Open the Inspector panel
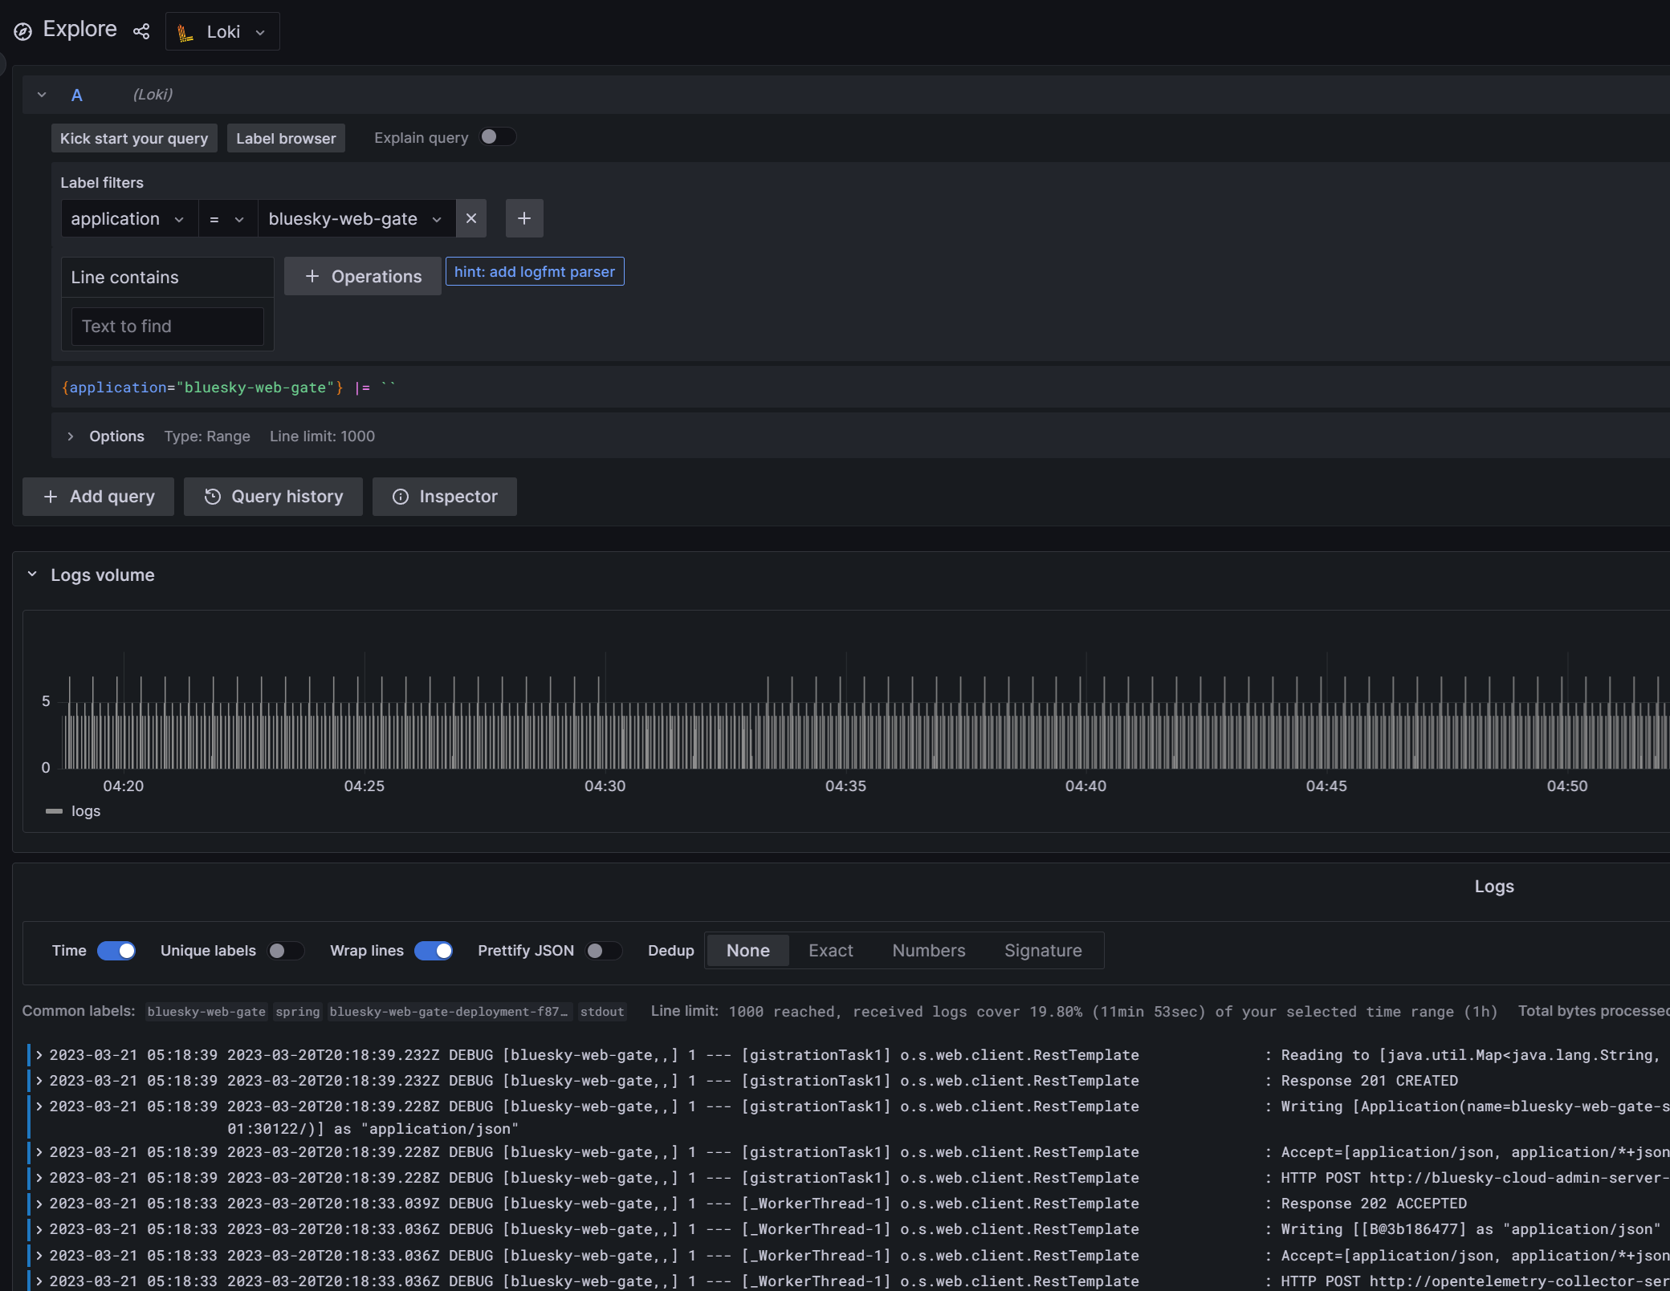 (445, 497)
